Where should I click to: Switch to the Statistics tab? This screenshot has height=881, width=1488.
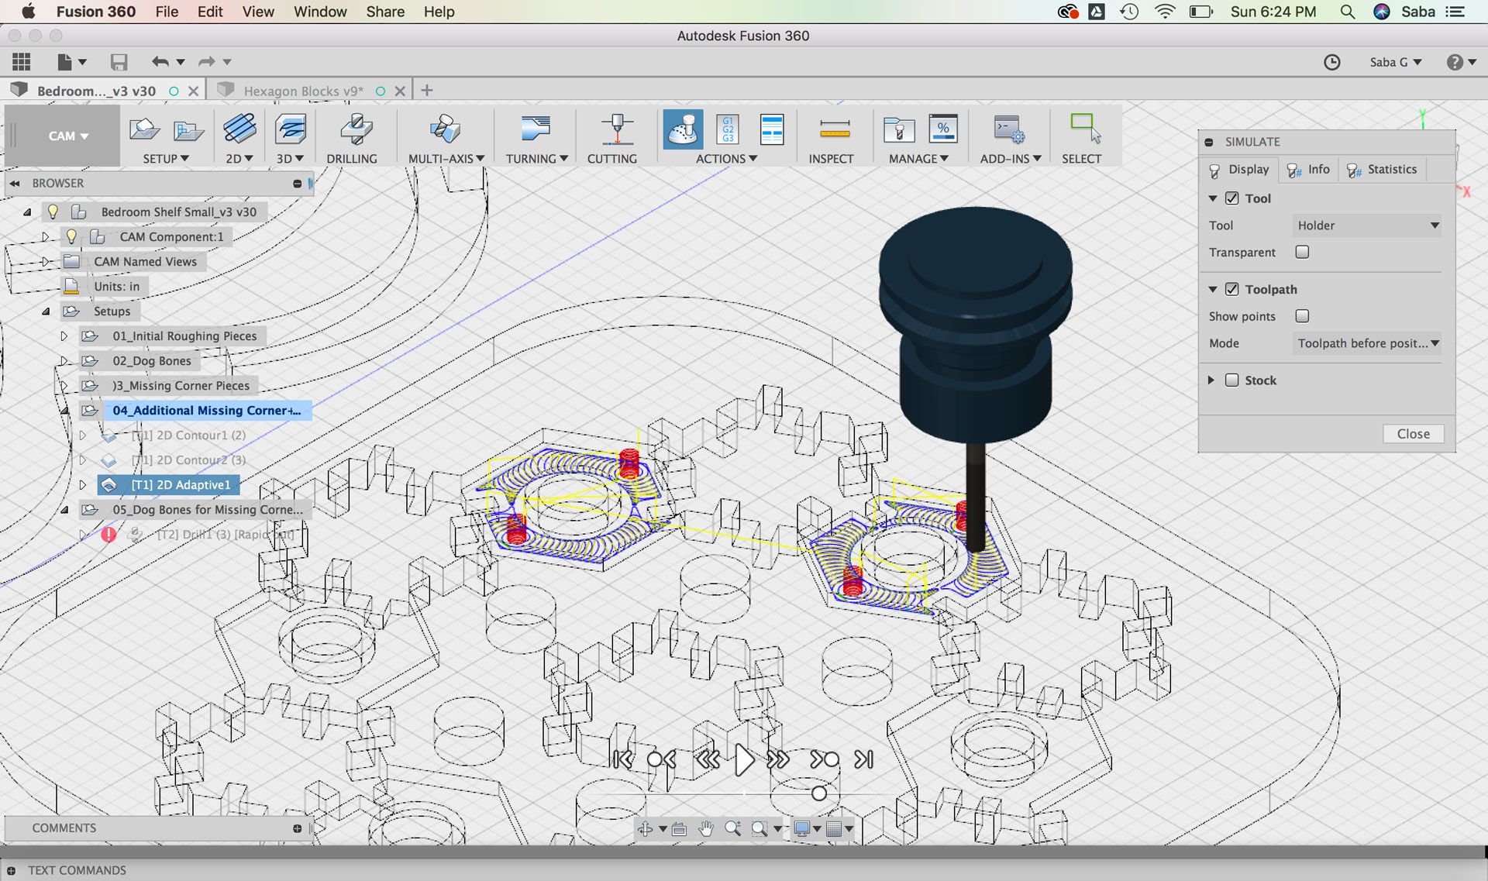(1383, 170)
